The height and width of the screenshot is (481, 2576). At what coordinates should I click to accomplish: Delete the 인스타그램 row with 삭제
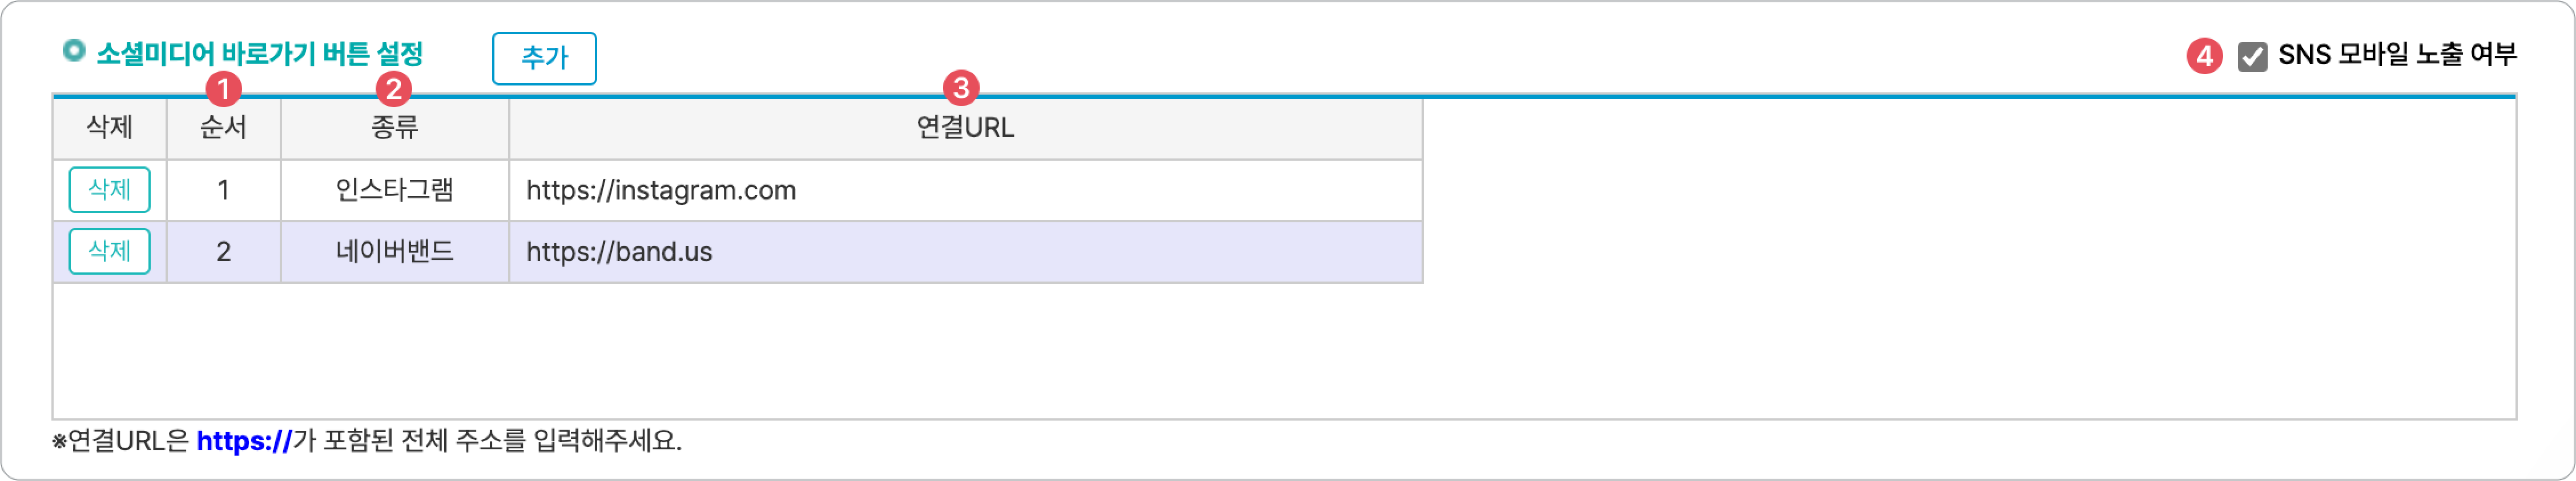[109, 190]
